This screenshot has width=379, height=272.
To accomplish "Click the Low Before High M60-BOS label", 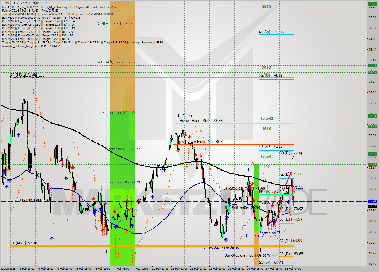I will pos(199,142).
